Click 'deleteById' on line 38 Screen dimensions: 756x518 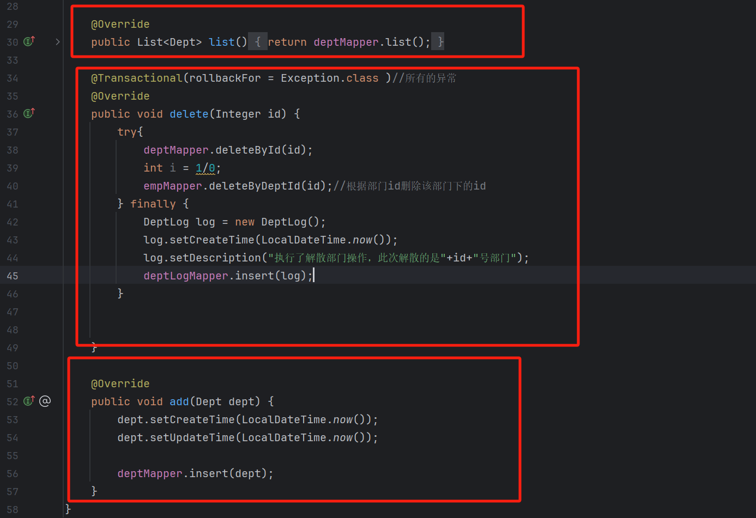coord(248,150)
